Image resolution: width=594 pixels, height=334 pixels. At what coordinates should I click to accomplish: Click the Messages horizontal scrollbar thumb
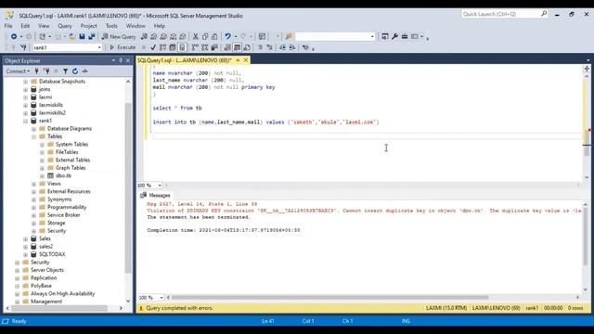pos(329,298)
